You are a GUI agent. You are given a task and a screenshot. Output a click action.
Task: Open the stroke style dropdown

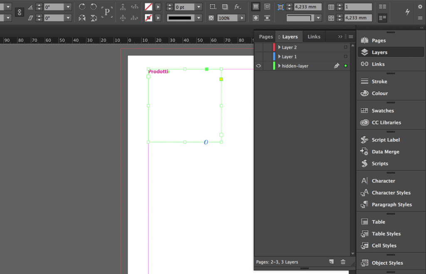(x=199, y=18)
